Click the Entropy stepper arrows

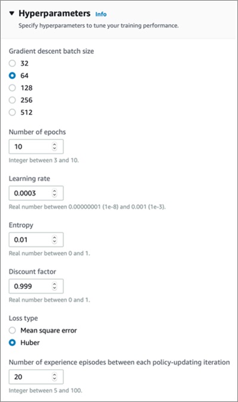tap(54, 240)
